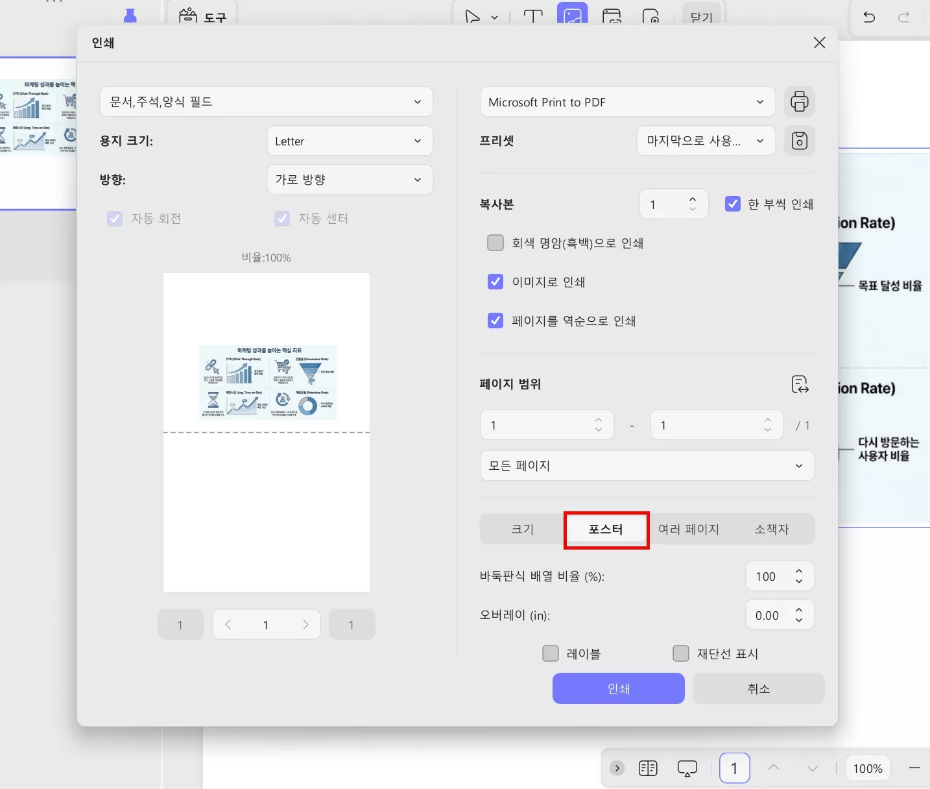Click the page range extraction icon
Screen dimensions: 930x789
tap(800, 384)
